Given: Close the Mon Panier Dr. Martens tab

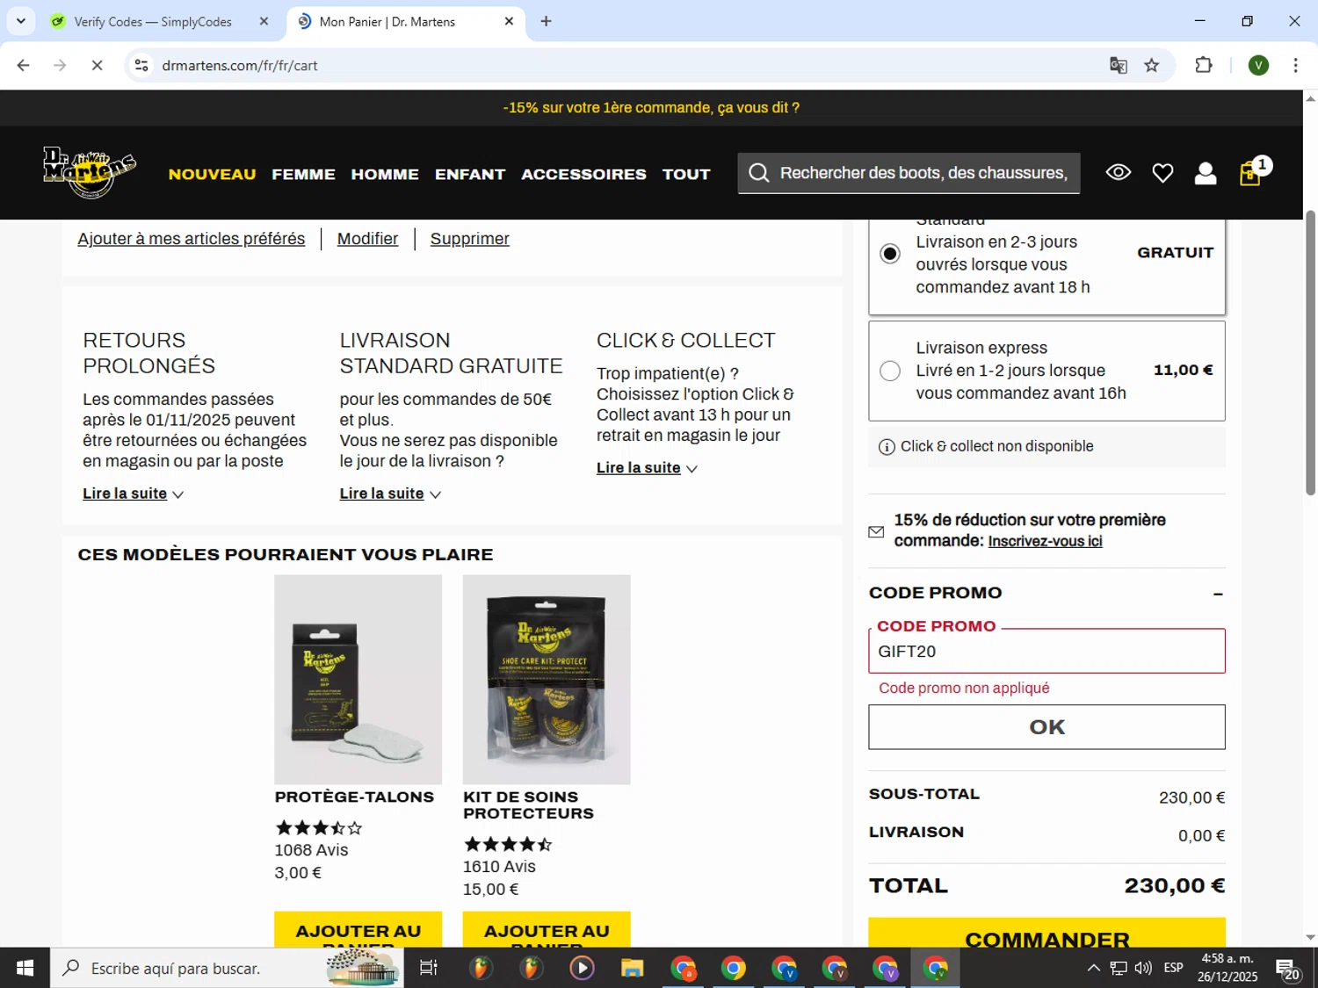Looking at the screenshot, I should (x=509, y=21).
